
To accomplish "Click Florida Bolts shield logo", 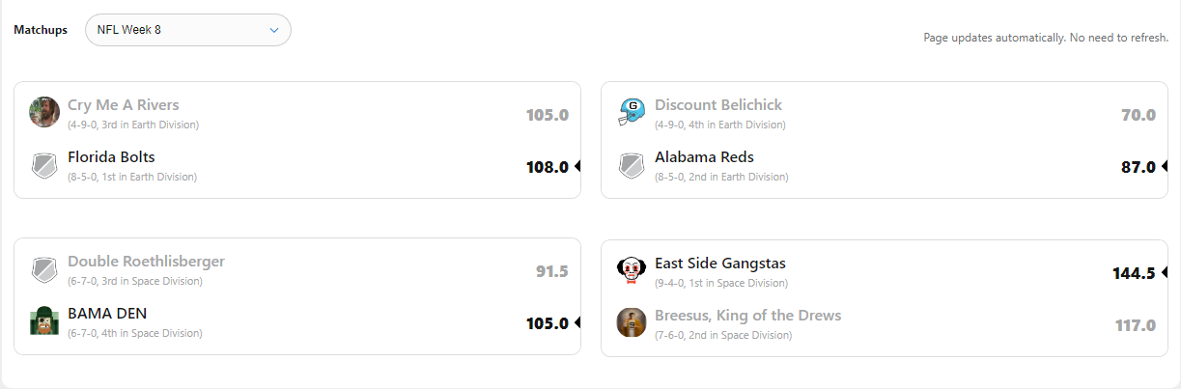I will [x=44, y=165].
